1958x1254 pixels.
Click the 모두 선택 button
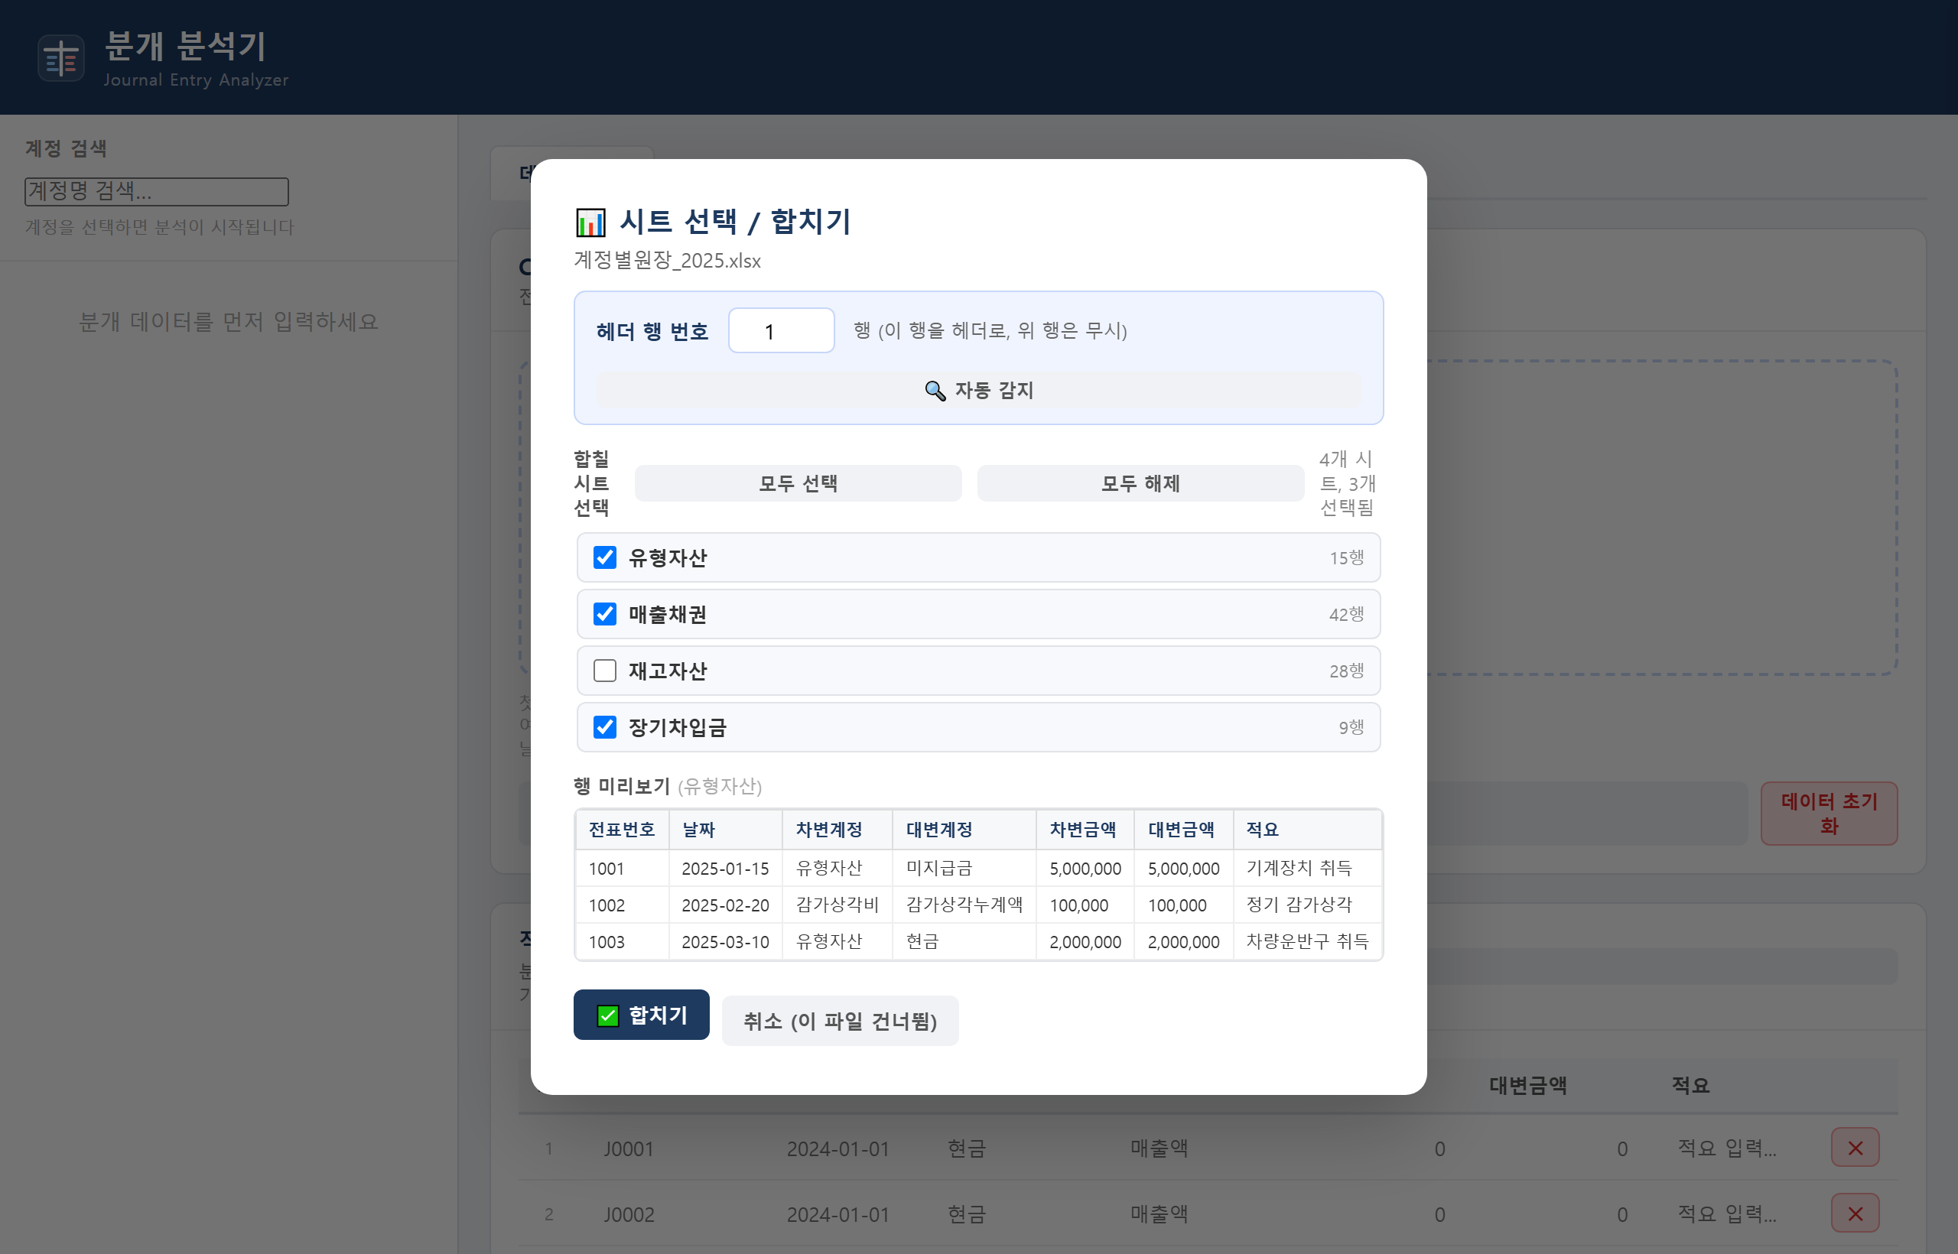798,484
